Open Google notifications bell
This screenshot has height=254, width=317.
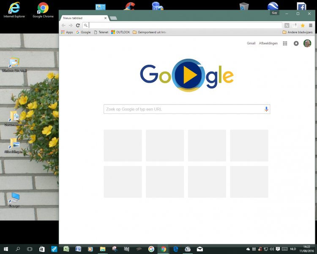(296, 43)
